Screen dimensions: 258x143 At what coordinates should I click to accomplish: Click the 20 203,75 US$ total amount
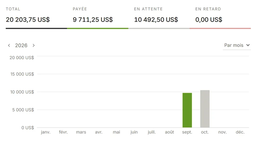[x=28, y=20]
